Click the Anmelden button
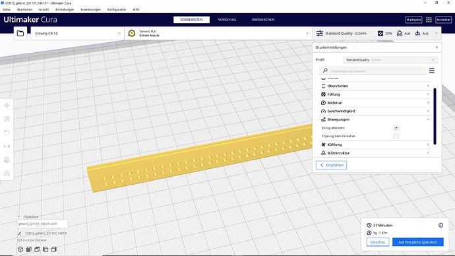The height and width of the screenshot is (256, 455). point(443,20)
